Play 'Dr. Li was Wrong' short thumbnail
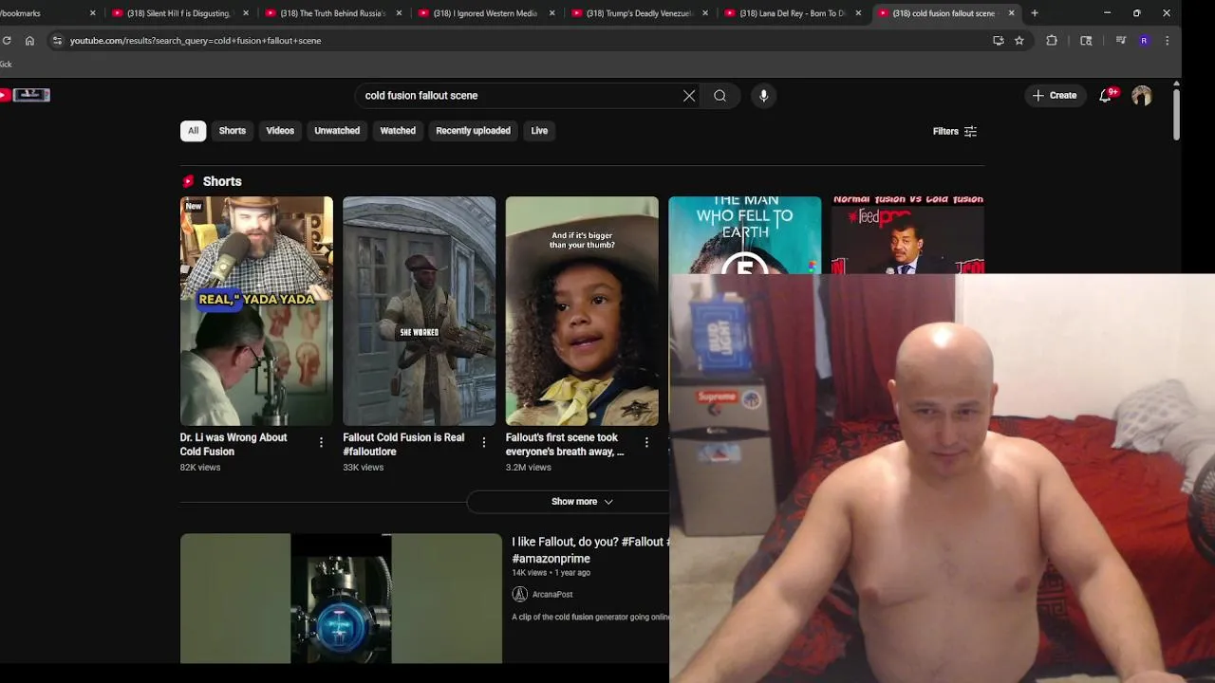The width and height of the screenshot is (1215, 683). (x=256, y=311)
